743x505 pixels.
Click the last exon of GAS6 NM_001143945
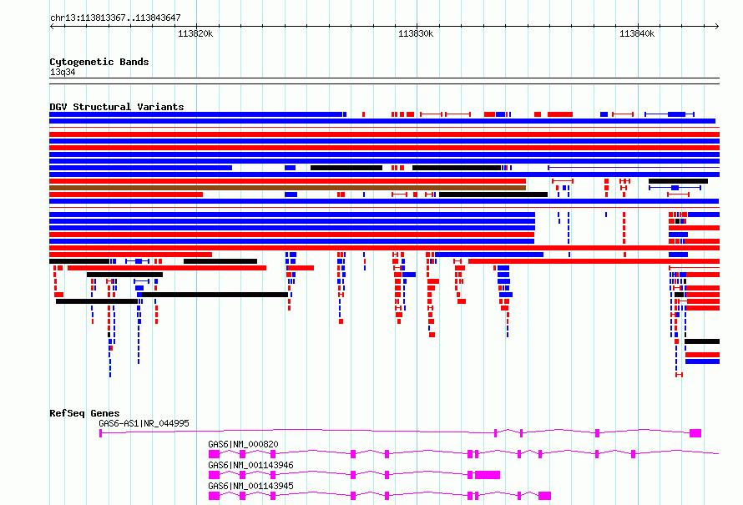coord(545,496)
